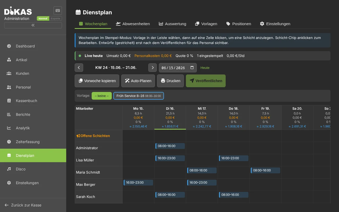Click Auto-Planen button
The height and width of the screenshot is (212, 339).
click(x=138, y=81)
